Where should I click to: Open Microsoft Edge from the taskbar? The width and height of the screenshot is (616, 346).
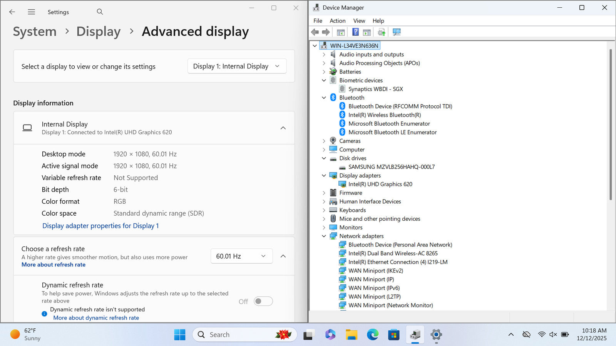(x=372, y=335)
